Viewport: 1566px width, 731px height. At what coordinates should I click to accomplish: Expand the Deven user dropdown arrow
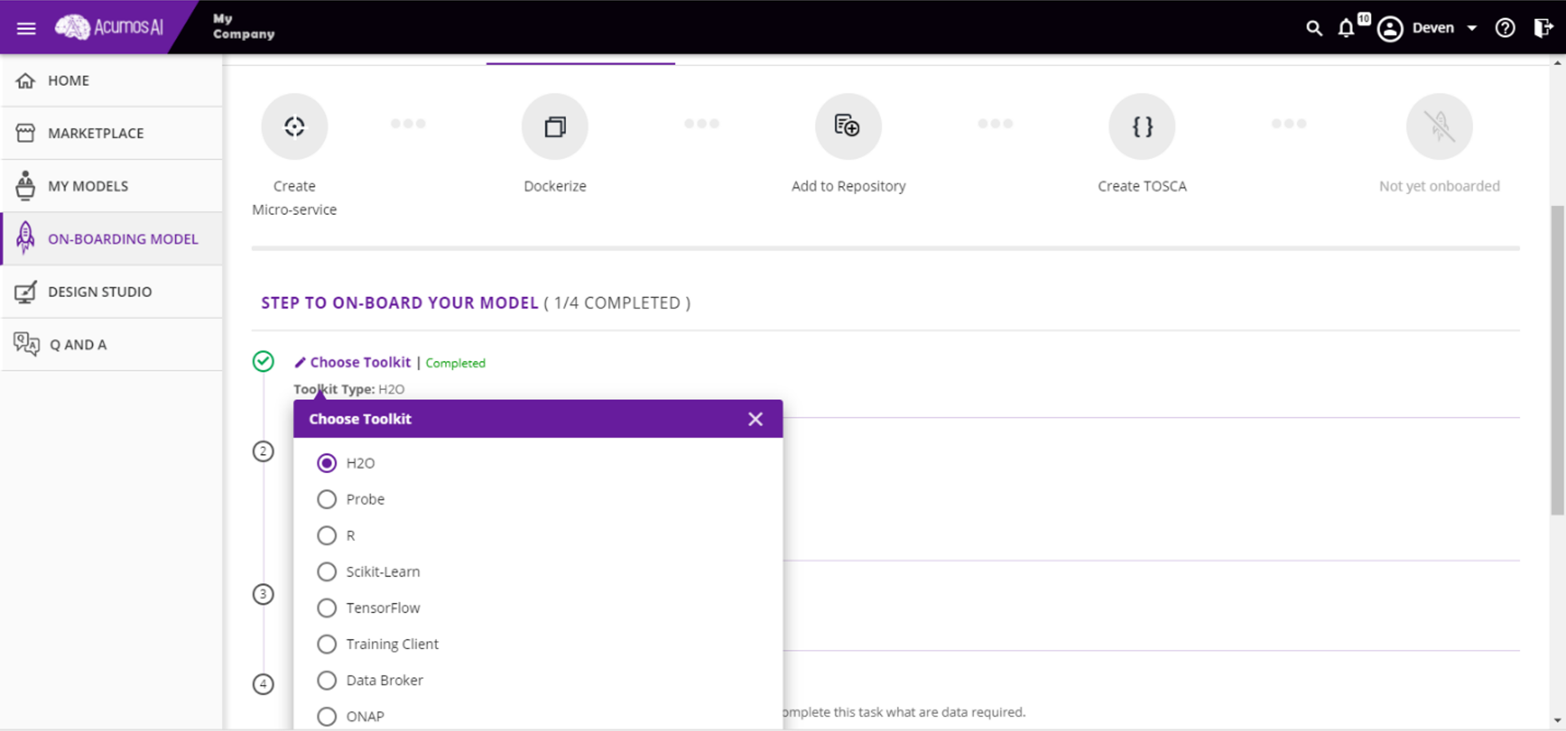tap(1472, 28)
